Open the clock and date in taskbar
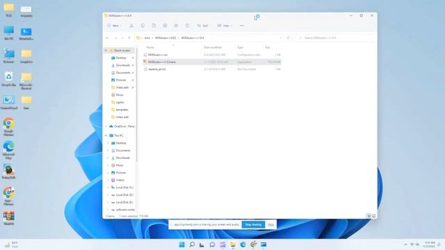This screenshot has height=250, width=445. coord(429,244)
